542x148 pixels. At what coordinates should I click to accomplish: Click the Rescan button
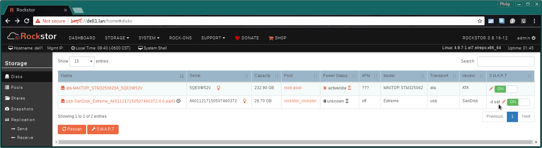click(x=72, y=129)
